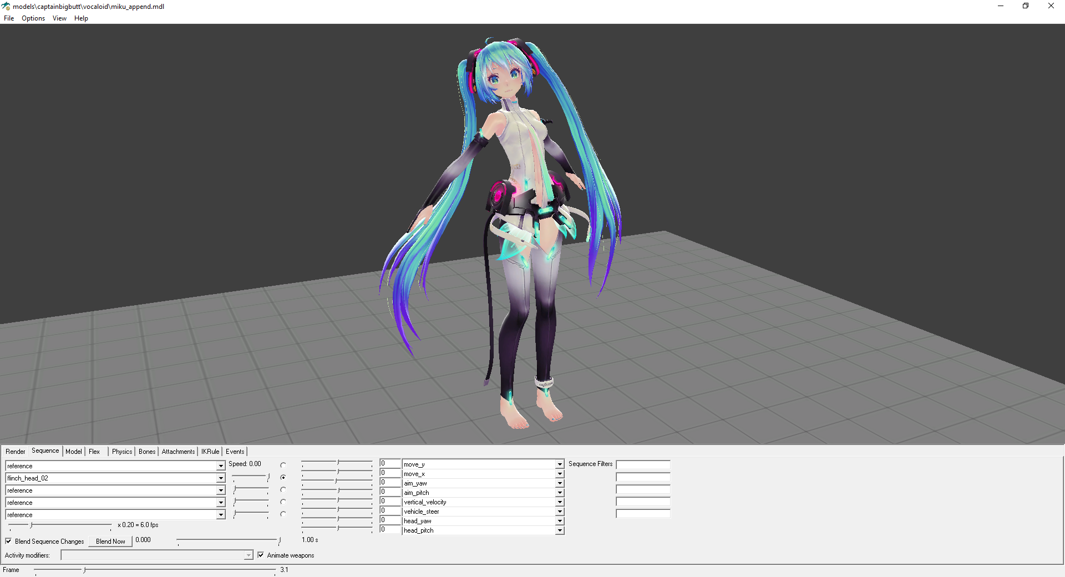Expand the flinch_head_02 sequence dropdown
The image size is (1065, 577).
[221, 478]
